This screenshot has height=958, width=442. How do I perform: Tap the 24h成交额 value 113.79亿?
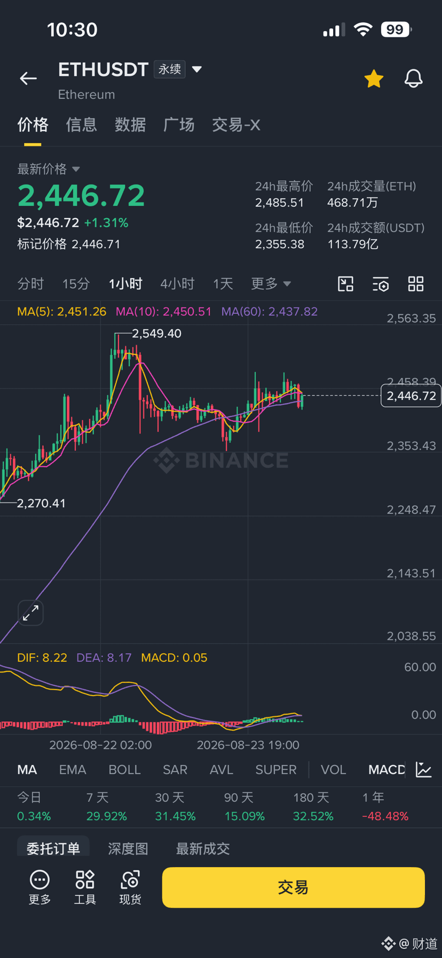[x=353, y=244]
